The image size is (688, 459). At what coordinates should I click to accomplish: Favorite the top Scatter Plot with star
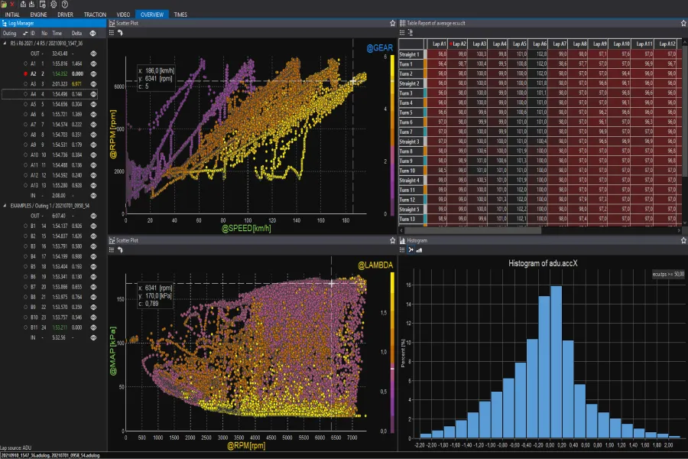point(393,23)
